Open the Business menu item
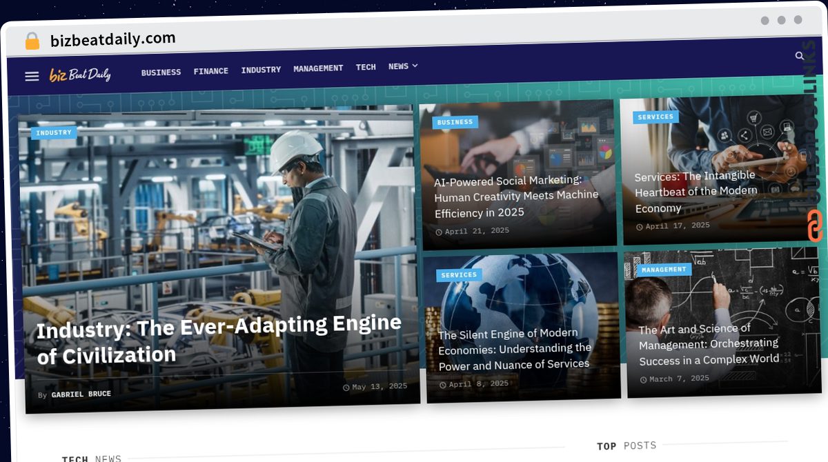Viewport: 828px width, 462px height. (161, 72)
